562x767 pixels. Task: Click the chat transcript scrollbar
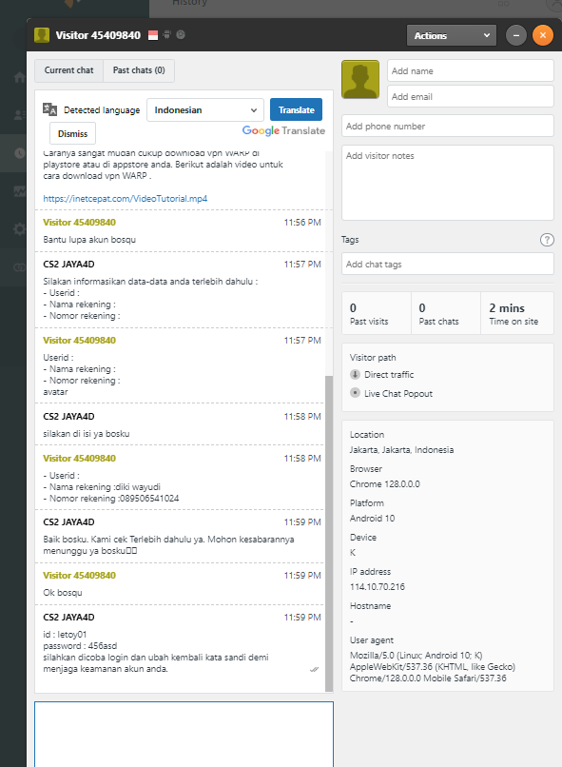[x=329, y=533]
